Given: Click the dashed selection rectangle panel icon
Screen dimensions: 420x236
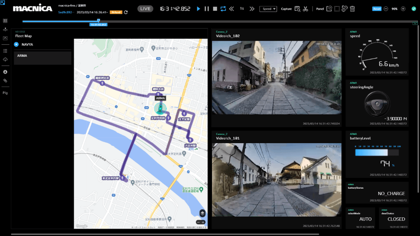Looking at the screenshot, I should tap(337, 9).
